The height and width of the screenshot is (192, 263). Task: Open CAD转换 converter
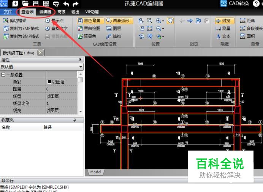234,3
